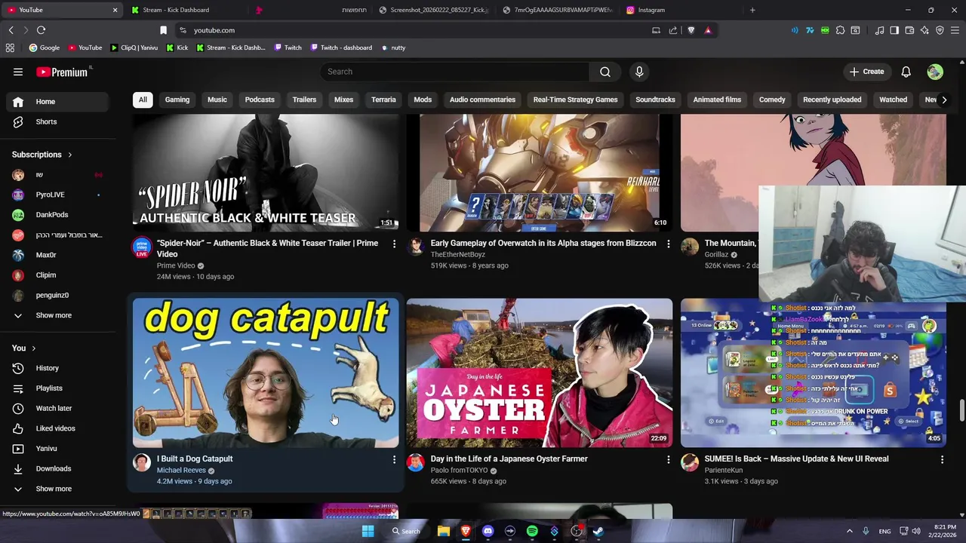Open Paolo fromTOKYO channel link
This screenshot has height=543, width=966.
coord(459,471)
